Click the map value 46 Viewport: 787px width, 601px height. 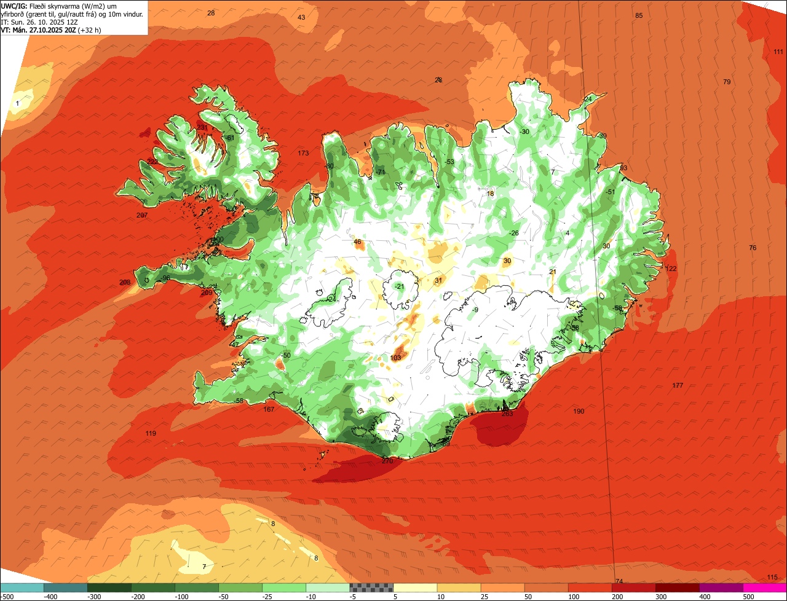(358, 242)
